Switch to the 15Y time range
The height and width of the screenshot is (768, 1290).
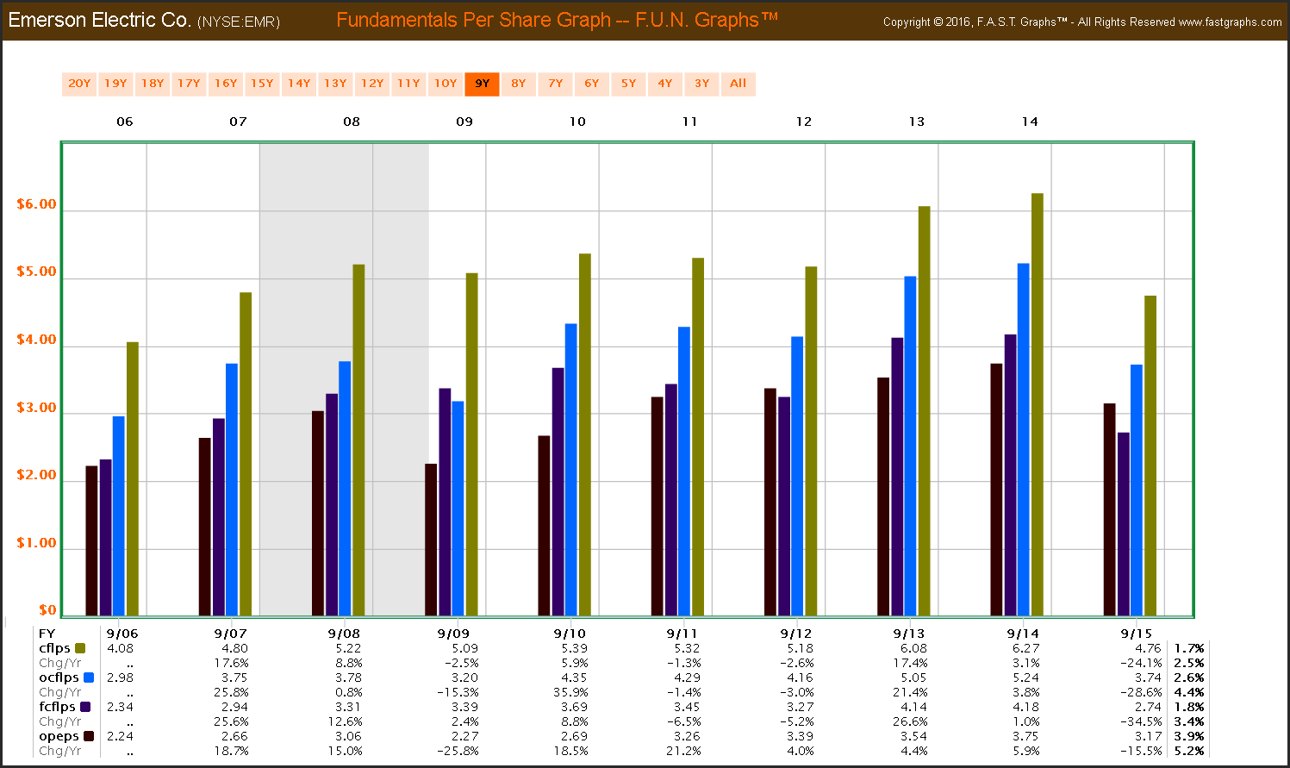(262, 84)
